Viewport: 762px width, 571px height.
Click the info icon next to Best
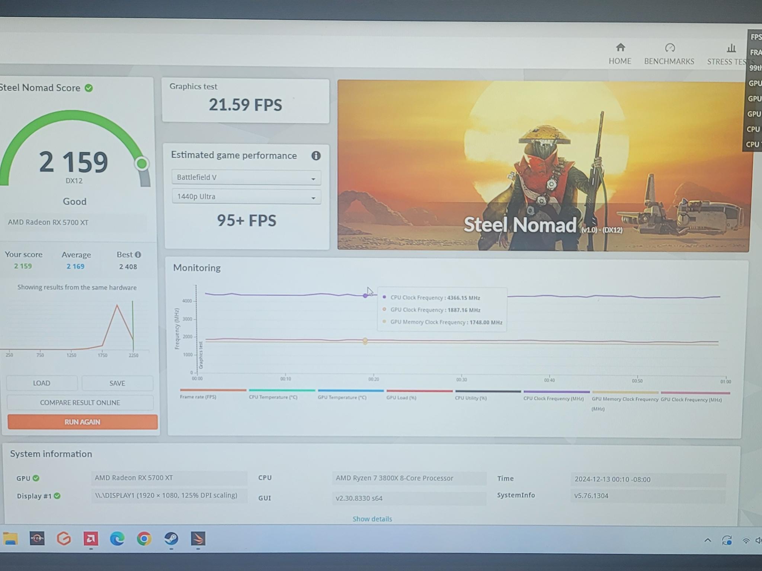point(138,255)
